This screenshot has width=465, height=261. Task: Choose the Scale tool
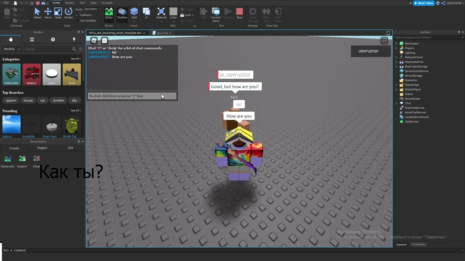(x=58, y=13)
